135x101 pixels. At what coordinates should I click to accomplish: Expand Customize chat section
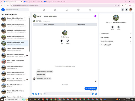click(116, 34)
